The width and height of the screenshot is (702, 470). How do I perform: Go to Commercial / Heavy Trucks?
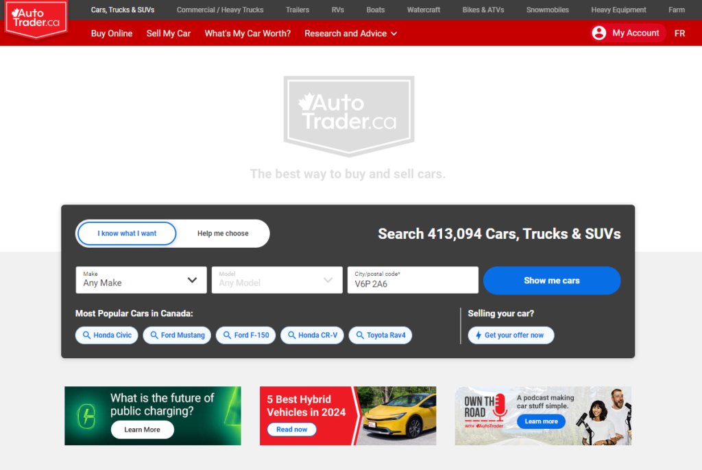(220, 10)
